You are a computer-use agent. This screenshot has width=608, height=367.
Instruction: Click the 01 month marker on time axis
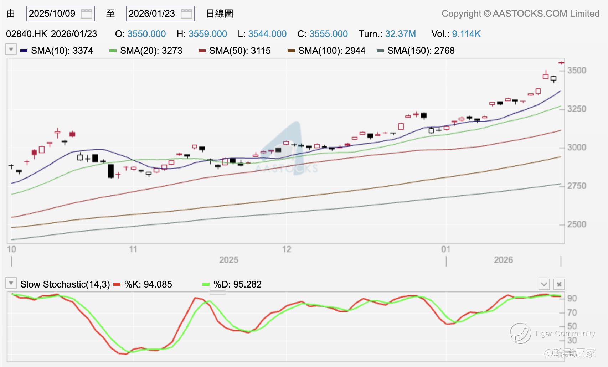pos(445,249)
